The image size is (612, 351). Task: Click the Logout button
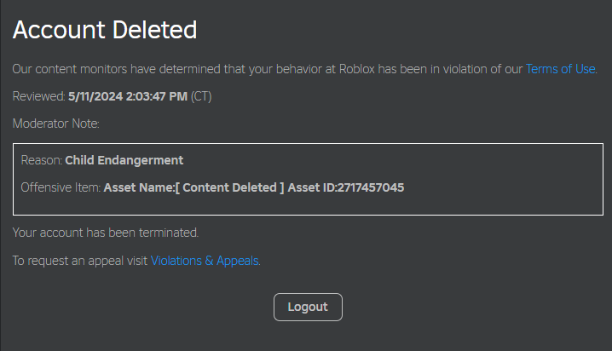(308, 307)
